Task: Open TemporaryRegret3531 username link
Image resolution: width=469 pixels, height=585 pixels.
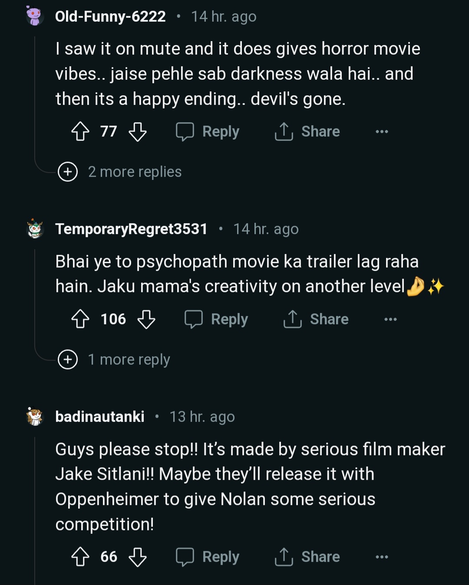Action: tap(131, 229)
